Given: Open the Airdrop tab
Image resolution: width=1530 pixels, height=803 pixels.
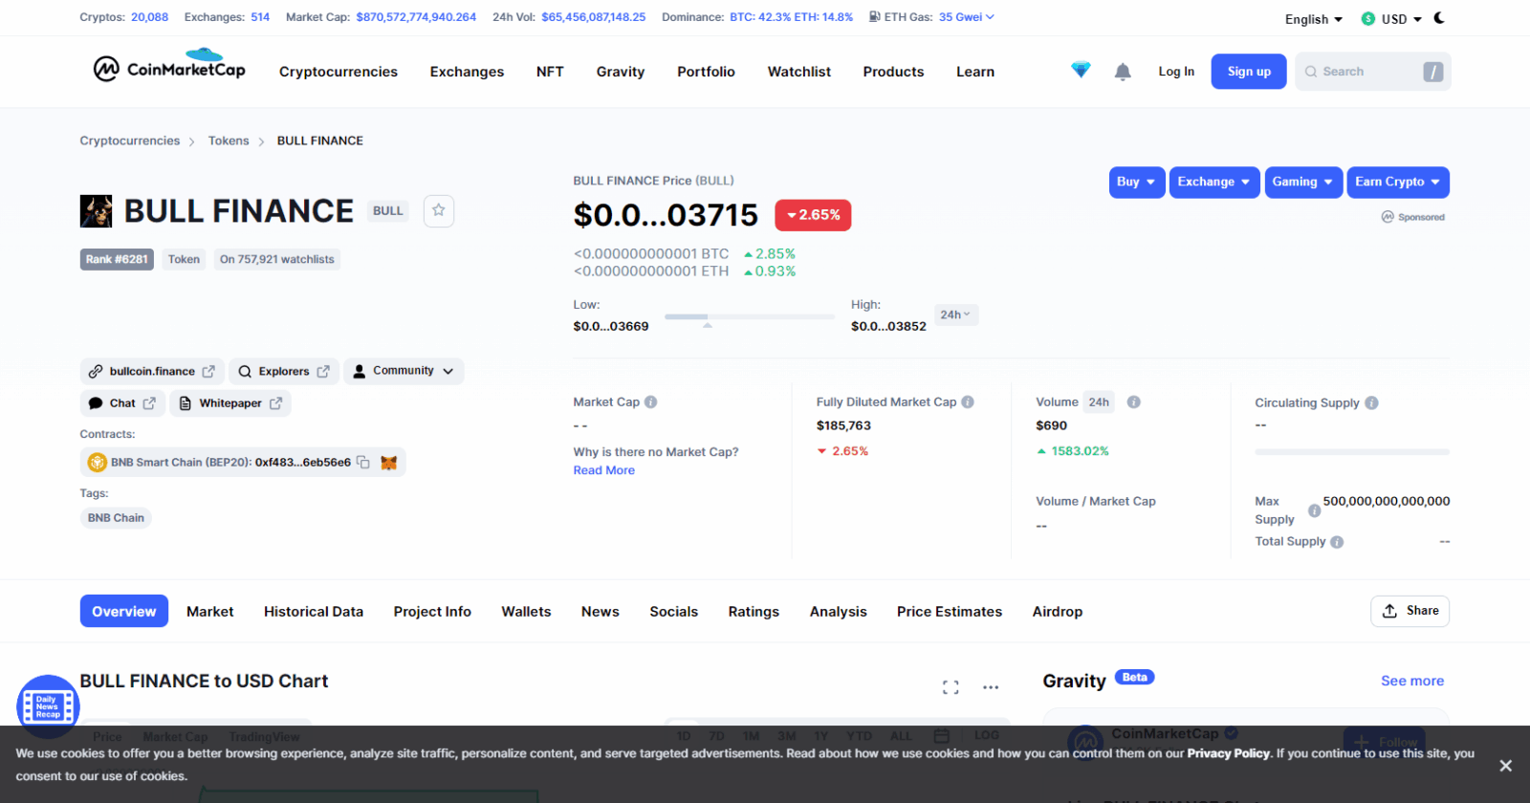Looking at the screenshot, I should (x=1058, y=612).
